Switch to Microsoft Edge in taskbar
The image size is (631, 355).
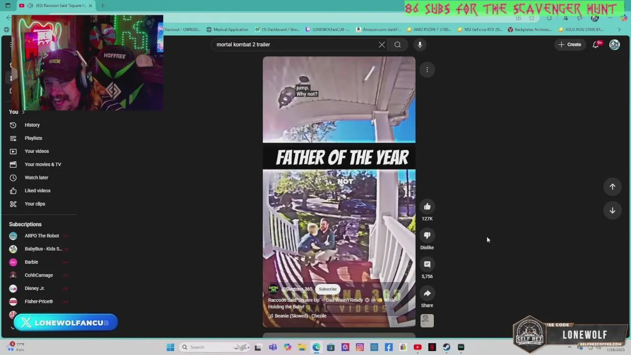coord(316,347)
